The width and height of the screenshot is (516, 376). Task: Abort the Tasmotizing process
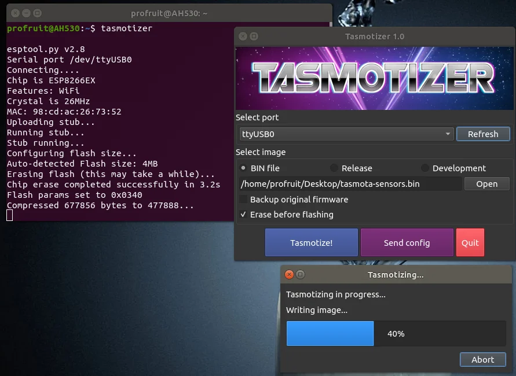pos(483,360)
